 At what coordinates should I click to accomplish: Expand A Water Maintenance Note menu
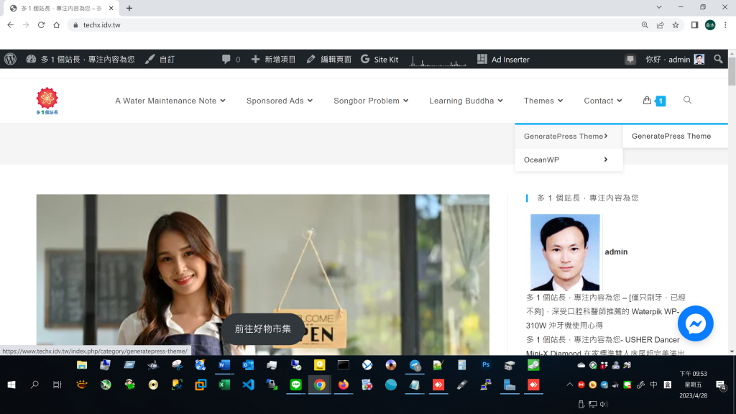[x=170, y=101]
